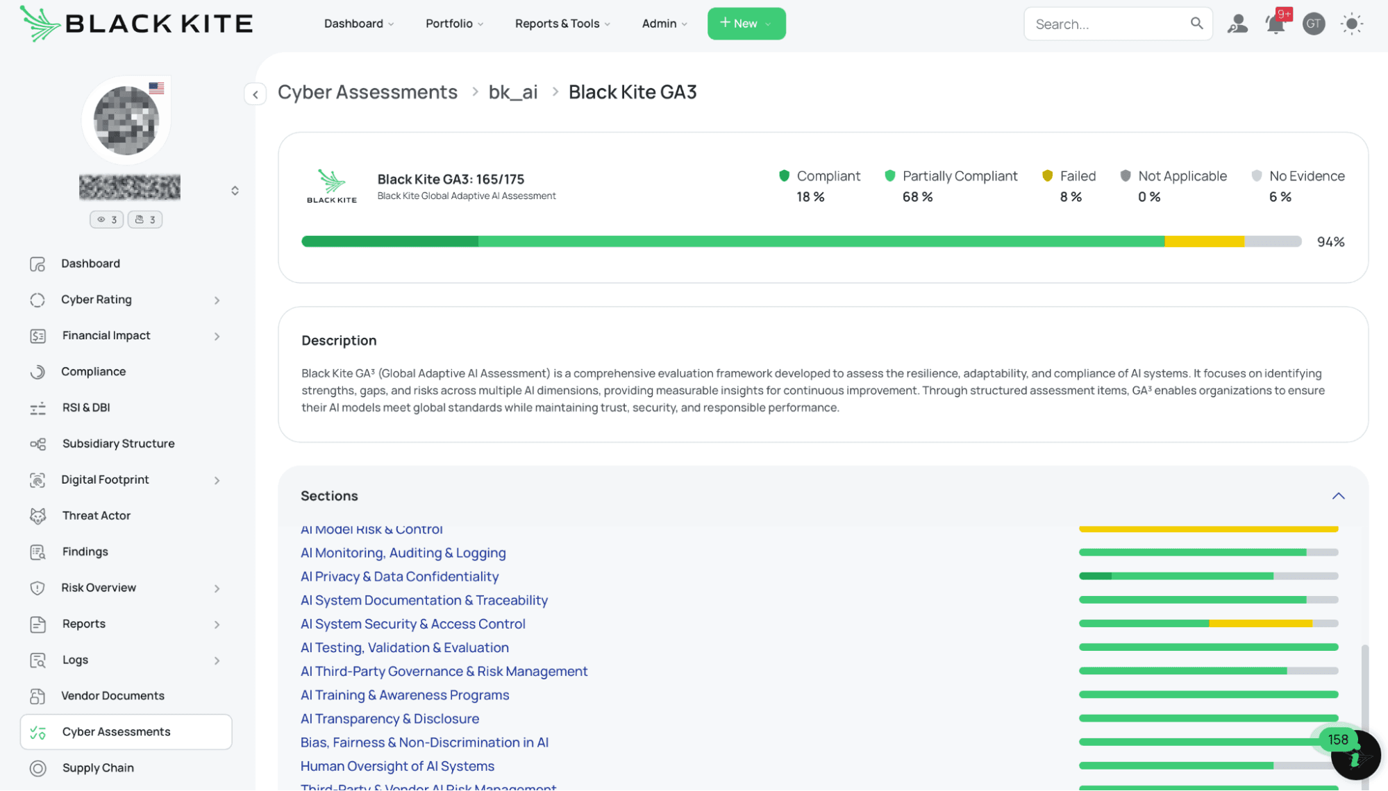Select the Threat Actor sidebar icon
The width and height of the screenshot is (1388, 791).
(37, 516)
